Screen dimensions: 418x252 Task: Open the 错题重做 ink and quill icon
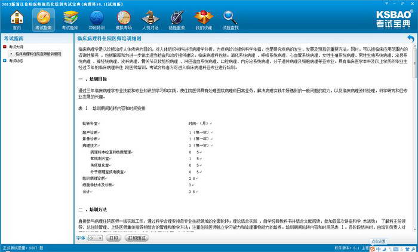(x=177, y=17)
